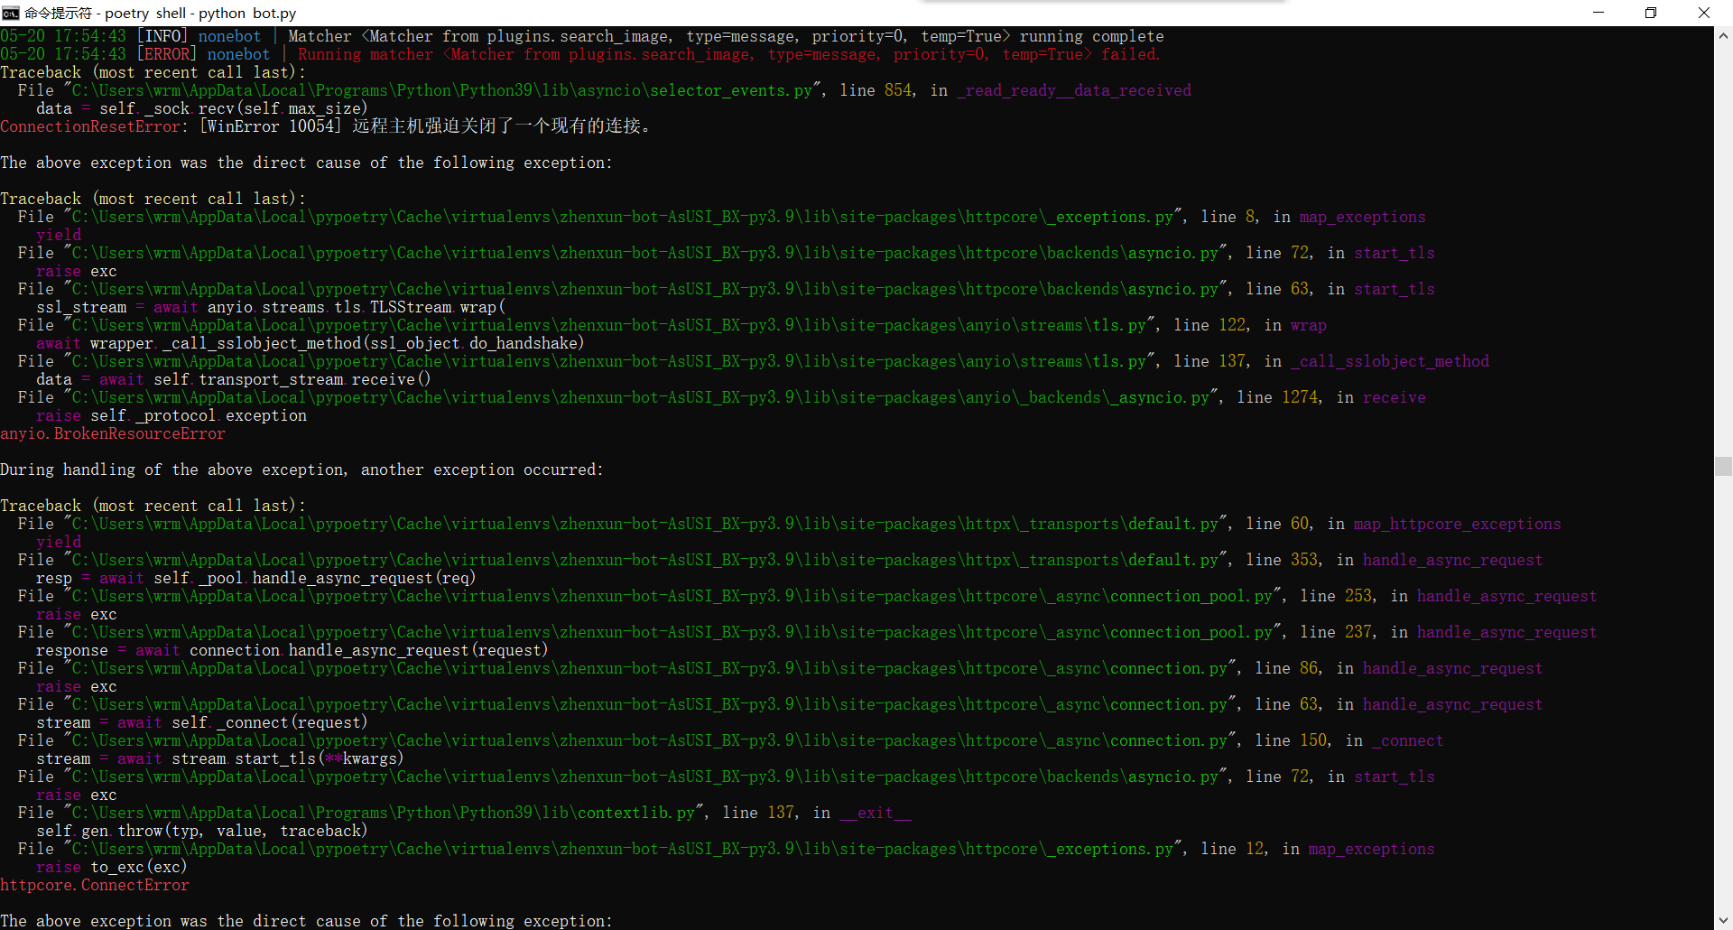This screenshot has height=930, width=1733.
Task: Click the '[ERROR]' log level tag
Action: (166, 54)
